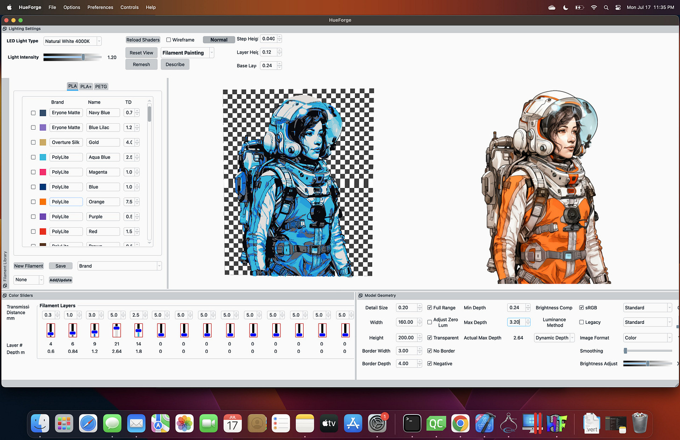The height and width of the screenshot is (440, 680).
Task: Open the File menu
Action: coord(52,7)
